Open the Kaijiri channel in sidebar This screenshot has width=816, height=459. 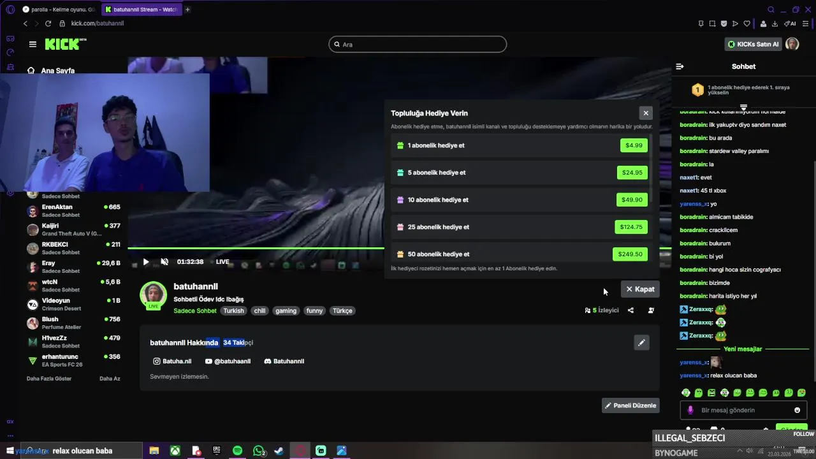pyautogui.click(x=73, y=229)
